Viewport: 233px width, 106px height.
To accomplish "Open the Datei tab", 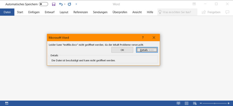I will pos(7,12).
